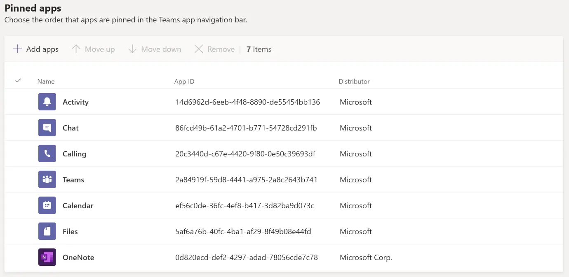This screenshot has width=569, height=277.
Task: Select the OneNote app name
Action: click(x=78, y=258)
